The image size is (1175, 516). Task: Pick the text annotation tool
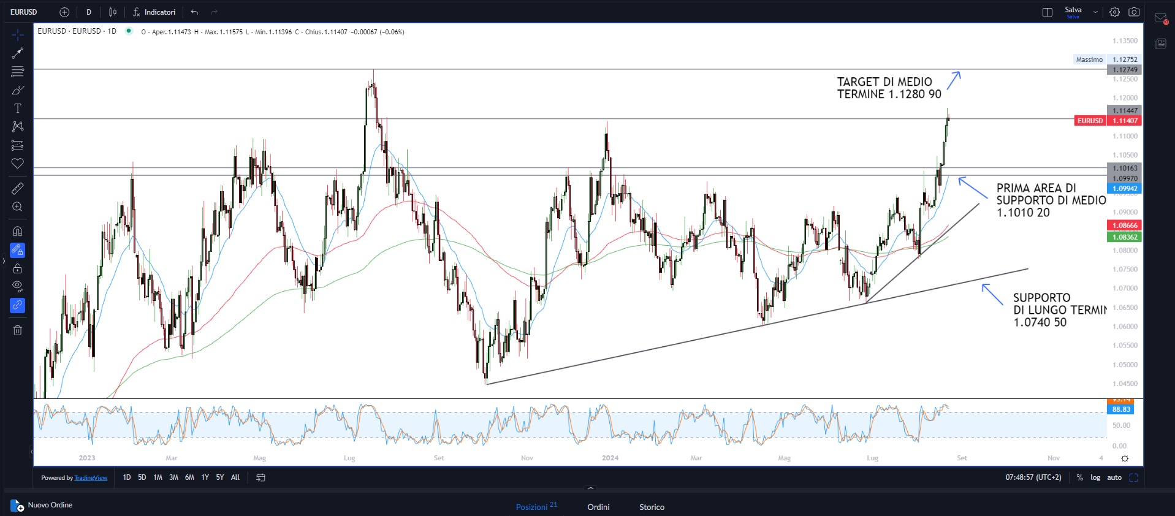coord(18,108)
